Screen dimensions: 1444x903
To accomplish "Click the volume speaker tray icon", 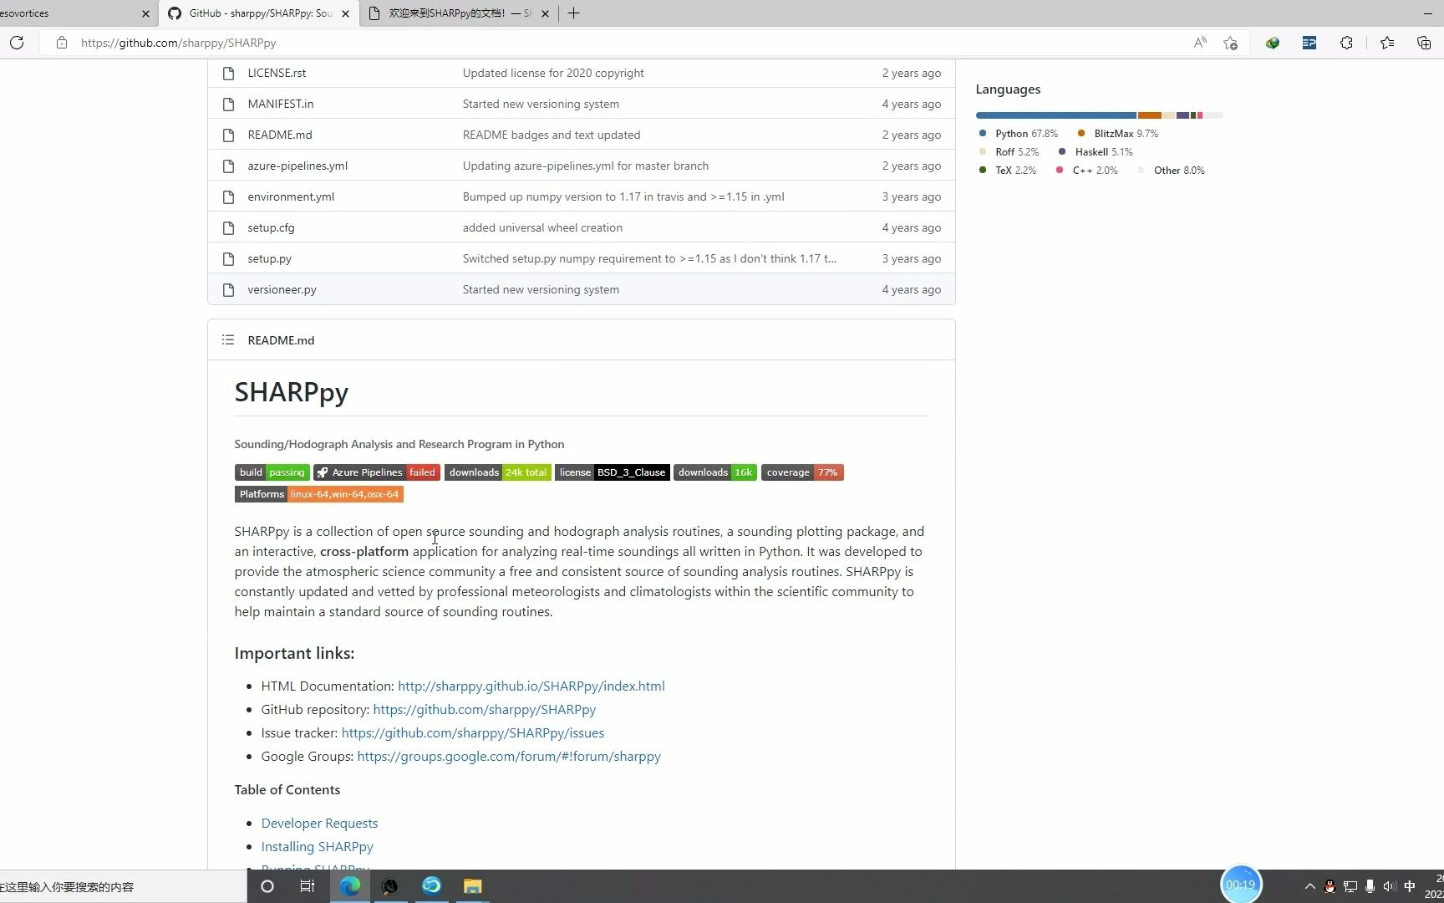I will pyautogui.click(x=1389, y=886).
